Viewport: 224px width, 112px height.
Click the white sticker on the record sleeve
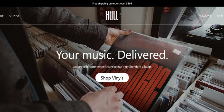tap(177, 52)
